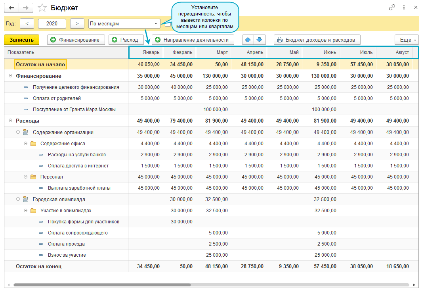Open the Еще menu

407,40
